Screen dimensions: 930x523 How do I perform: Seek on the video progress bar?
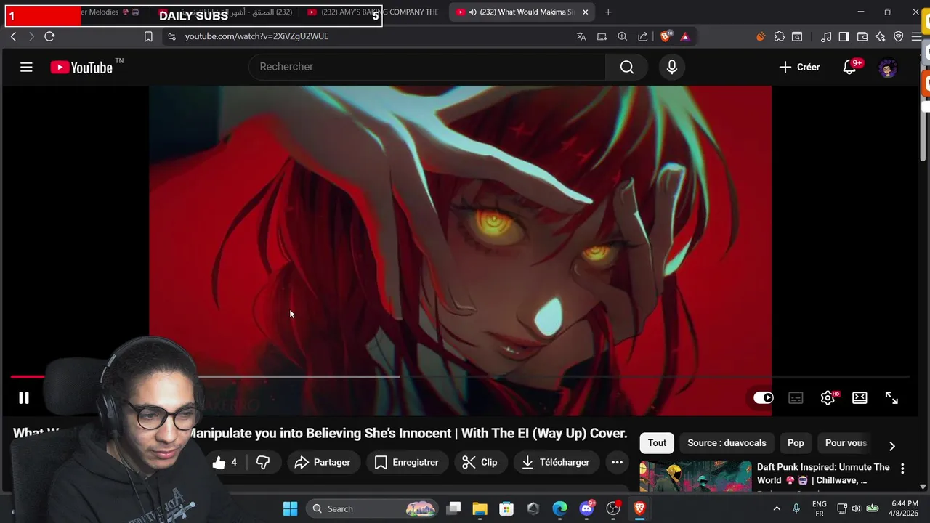pyautogui.click(x=460, y=377)
